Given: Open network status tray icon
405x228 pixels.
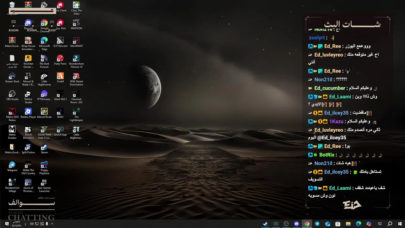Looking at the screenshot, I should [37, 224].
